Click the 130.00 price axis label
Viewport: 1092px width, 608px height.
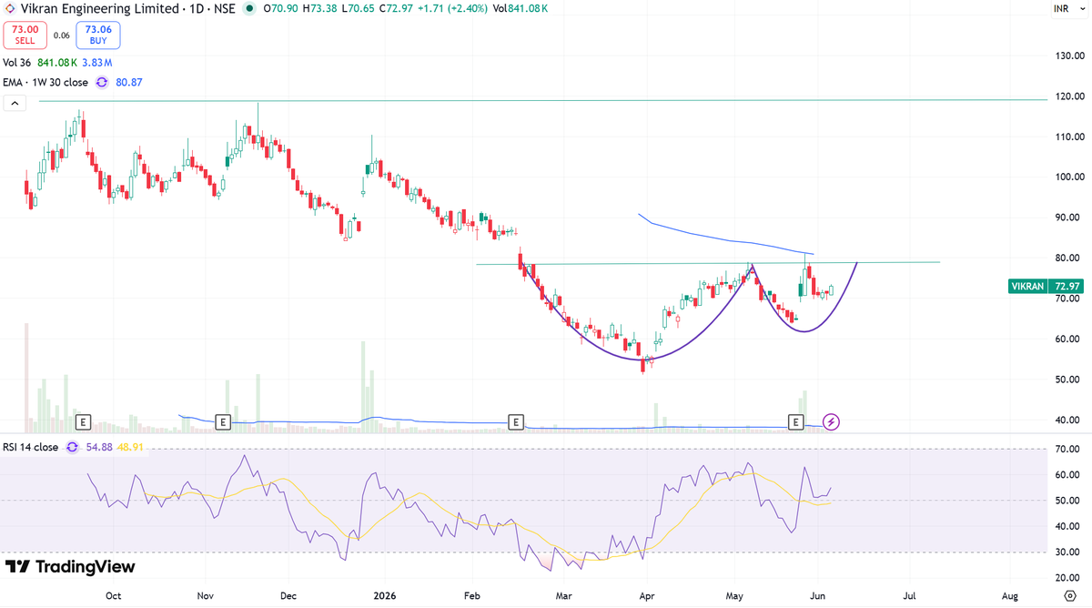[1068, 56]
